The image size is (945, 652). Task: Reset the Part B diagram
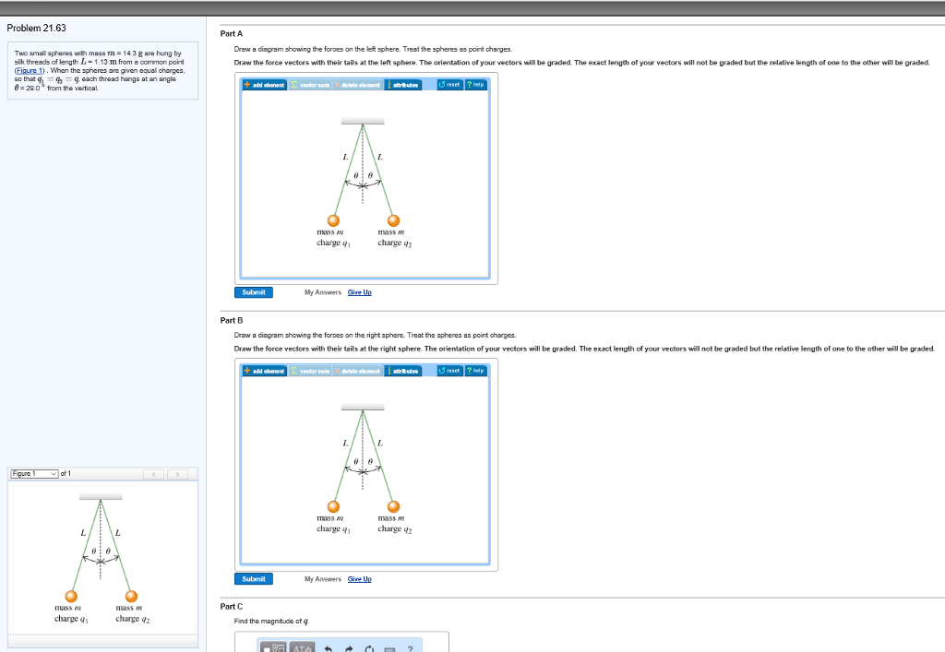(449, 371)
